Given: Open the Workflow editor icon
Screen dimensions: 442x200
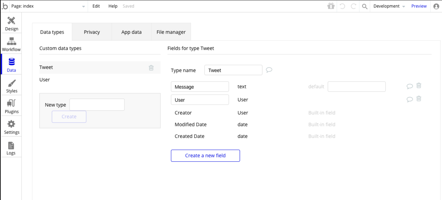Looking at the screenshot, I should tap(11, 44).
